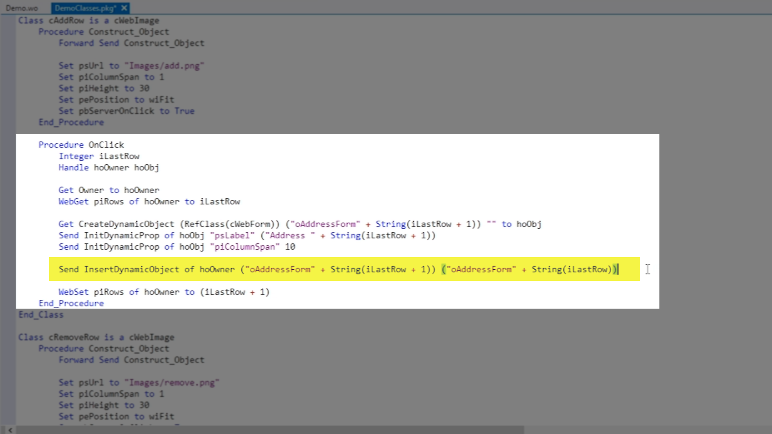
Task: Click the End_Class keyword
Action: [x=41, y=315]
